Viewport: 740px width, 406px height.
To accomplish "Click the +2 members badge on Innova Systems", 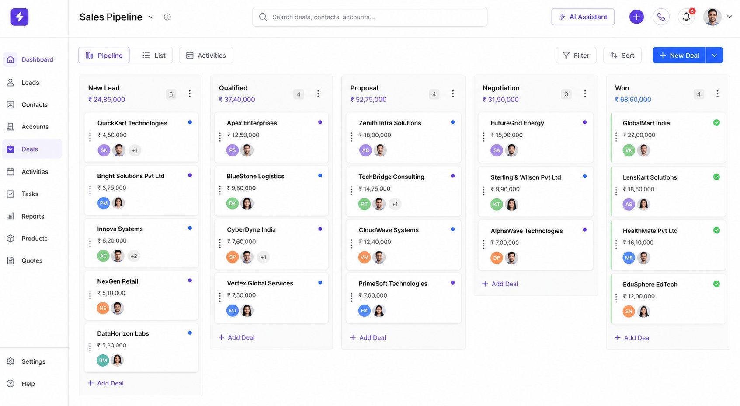I will pos(134,256).
